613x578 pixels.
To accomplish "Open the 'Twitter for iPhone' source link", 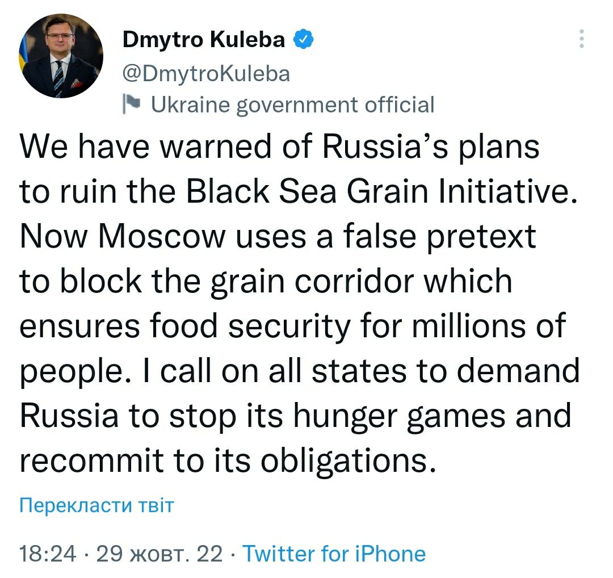I will 334,554.
